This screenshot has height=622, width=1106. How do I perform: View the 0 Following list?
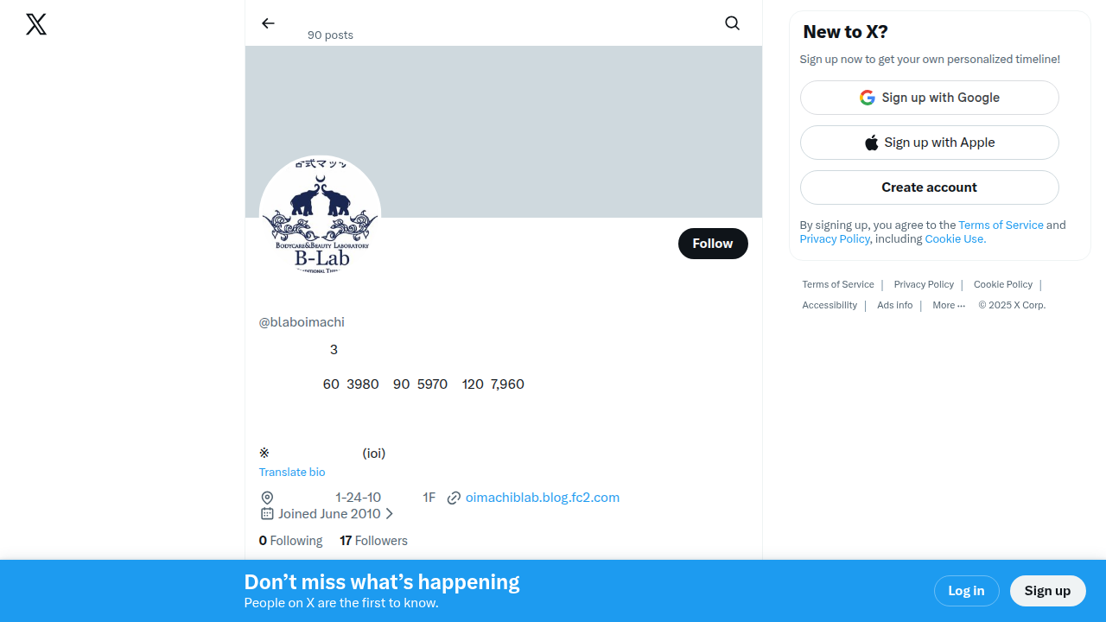tap(290, 541)
